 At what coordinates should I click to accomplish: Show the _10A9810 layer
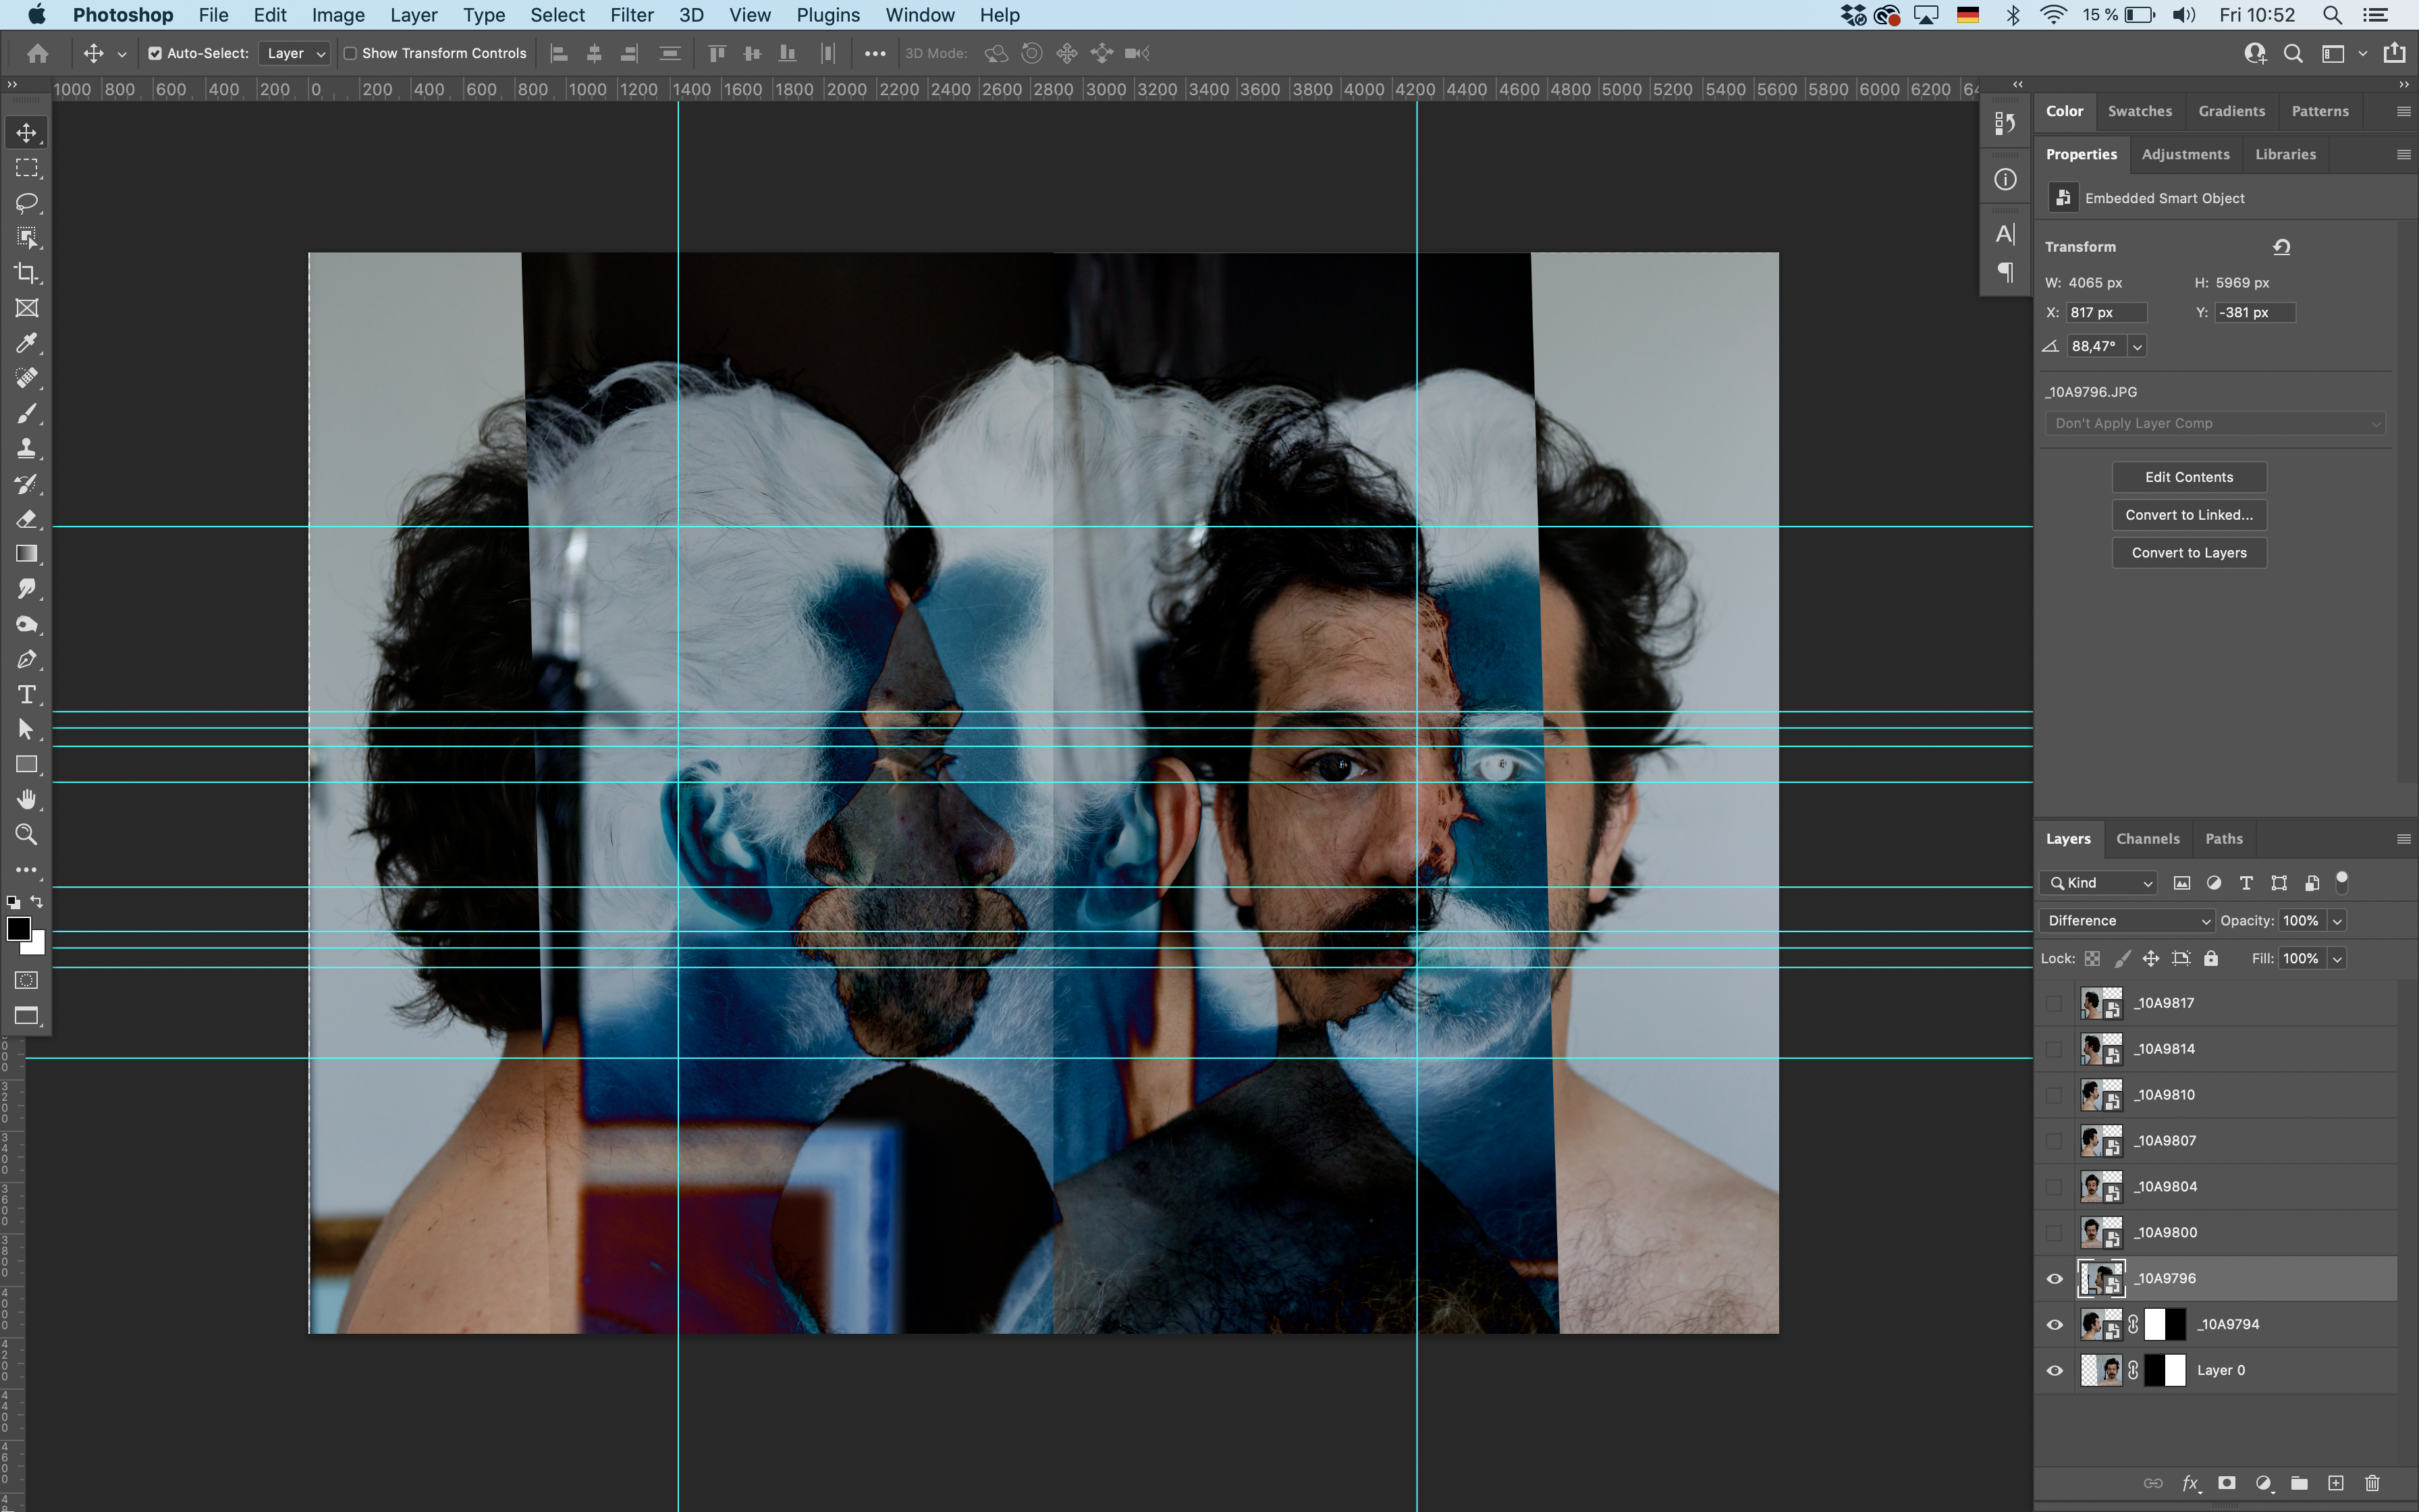coord(2054,1095)
